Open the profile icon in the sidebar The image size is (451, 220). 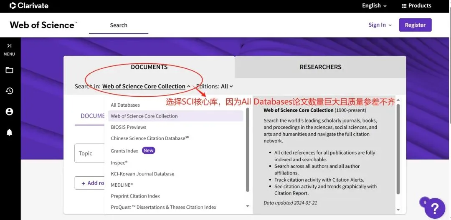(9, 112)
